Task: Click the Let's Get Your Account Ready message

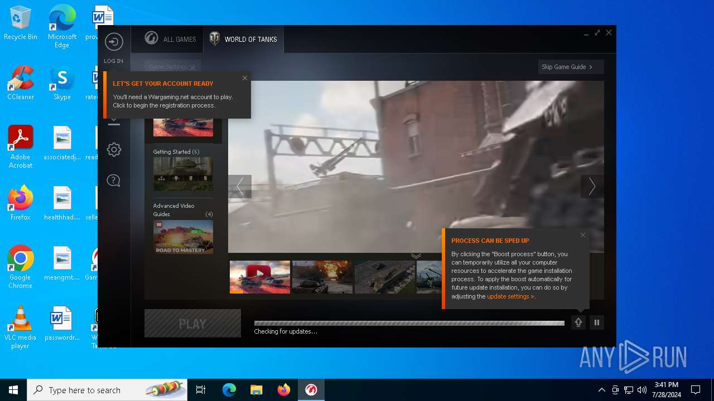Action: click(x=177, y=95)
